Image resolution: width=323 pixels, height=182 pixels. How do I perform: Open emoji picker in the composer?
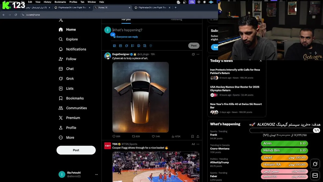(139, 46)
